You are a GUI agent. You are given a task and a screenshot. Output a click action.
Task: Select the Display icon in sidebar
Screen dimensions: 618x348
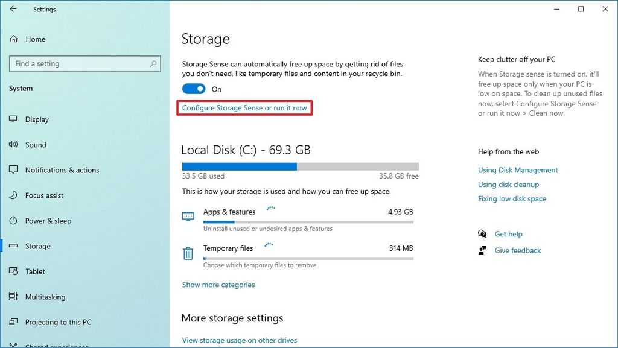coord(13,119)
